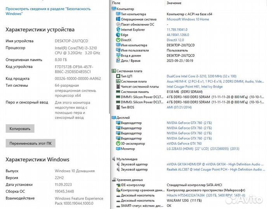Click the settings window vertical scrollbar

[x=109, y=57]
